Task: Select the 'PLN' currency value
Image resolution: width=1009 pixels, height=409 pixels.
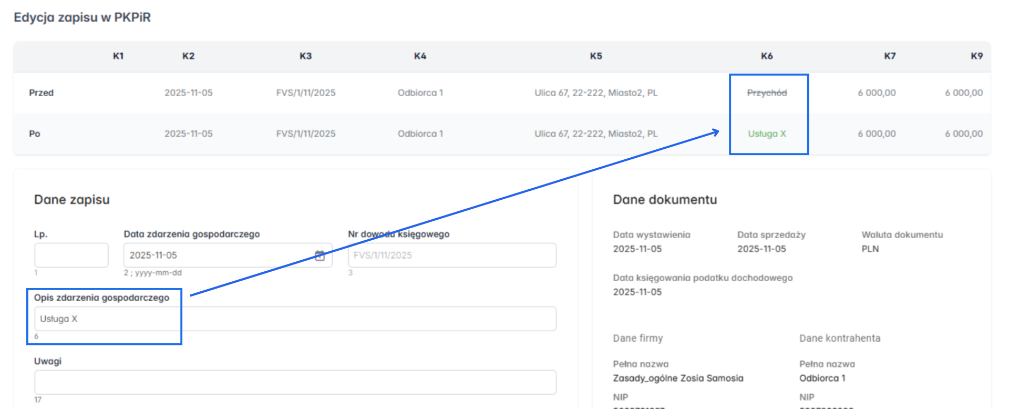Action: [870, 249]
